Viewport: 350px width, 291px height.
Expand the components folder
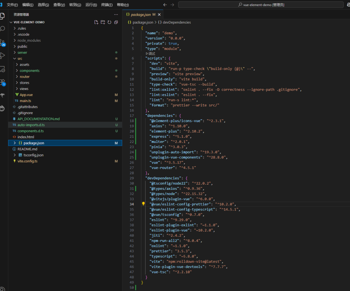pyautogui.click(x=29, y=70)
